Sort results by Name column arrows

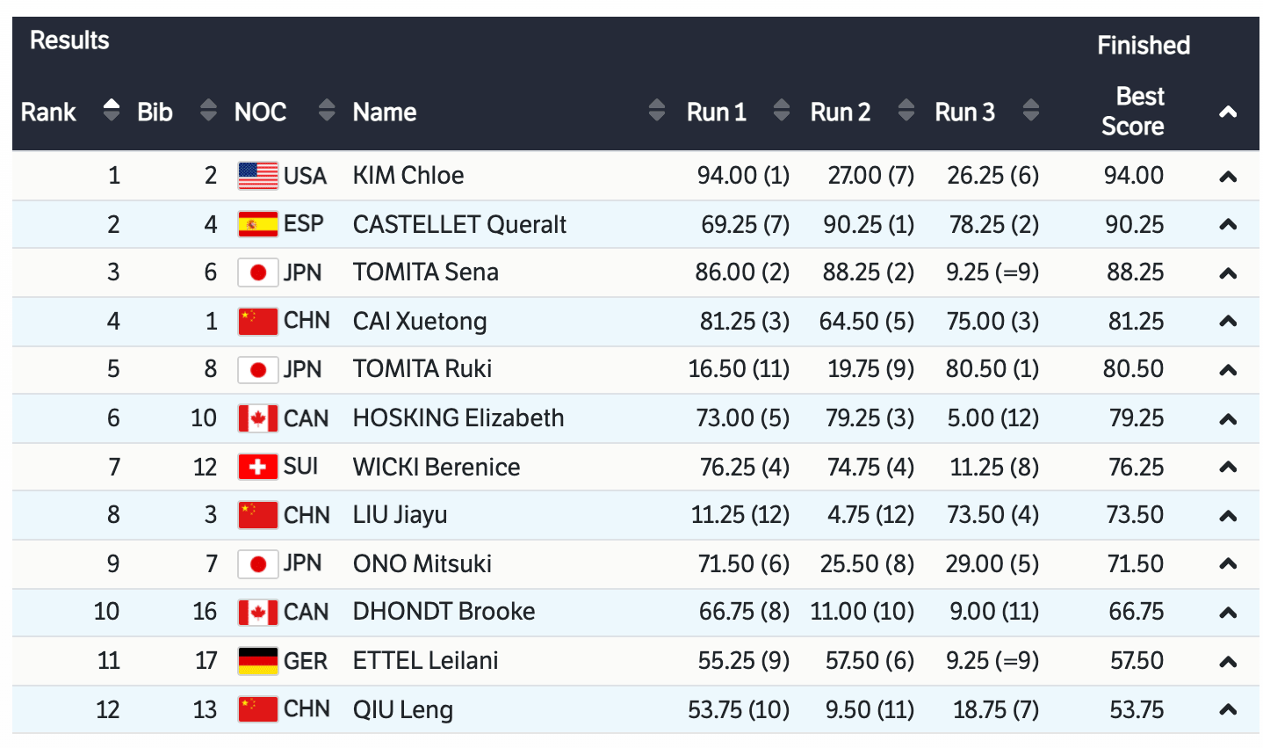point(656,111)
